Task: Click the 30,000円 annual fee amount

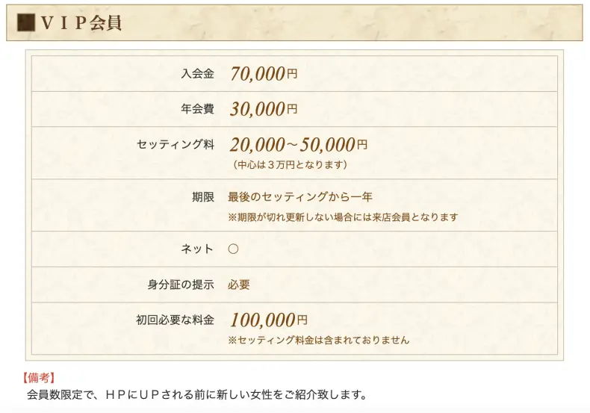Action: 264,109
